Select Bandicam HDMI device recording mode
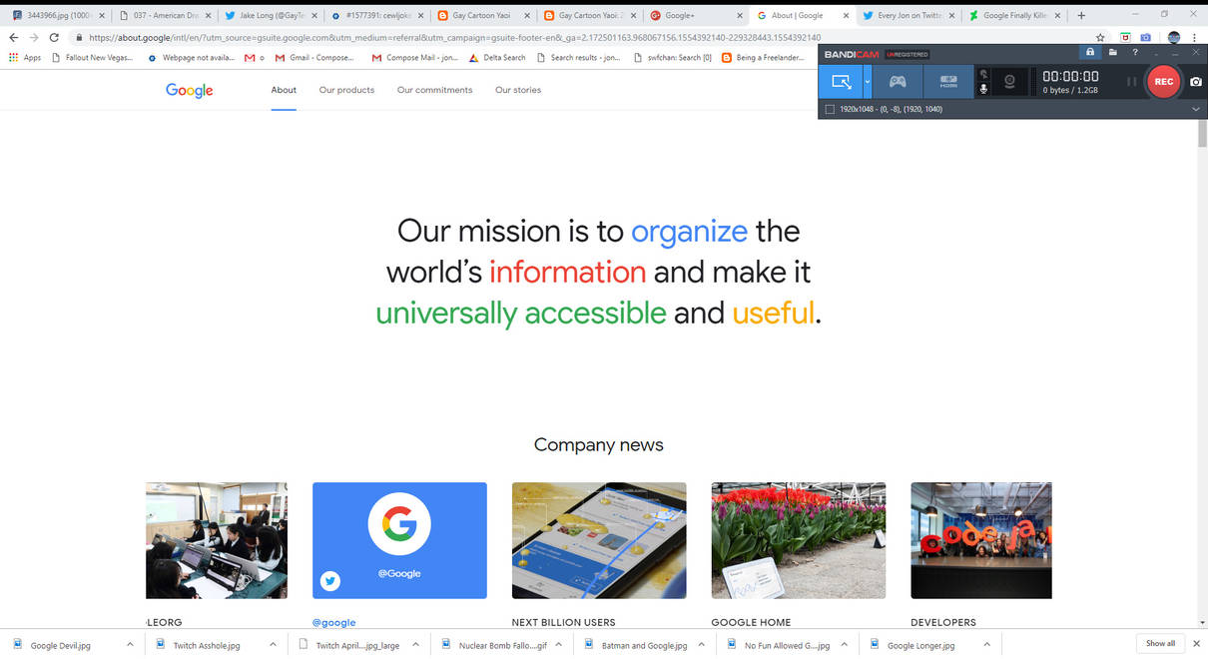 coord(948,82)
